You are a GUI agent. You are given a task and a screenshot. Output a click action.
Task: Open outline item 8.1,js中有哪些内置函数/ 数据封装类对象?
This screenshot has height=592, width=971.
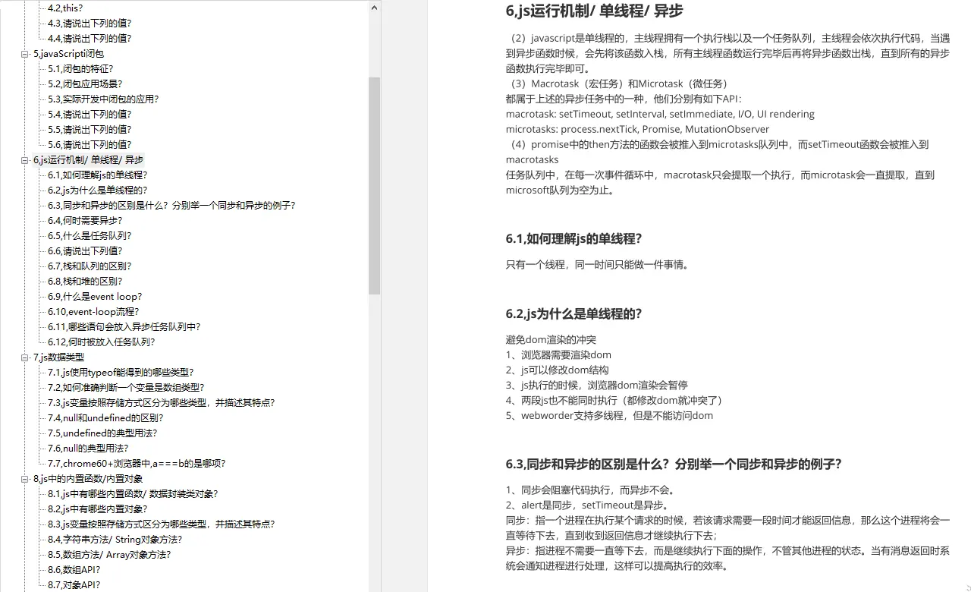click(133, 494)
